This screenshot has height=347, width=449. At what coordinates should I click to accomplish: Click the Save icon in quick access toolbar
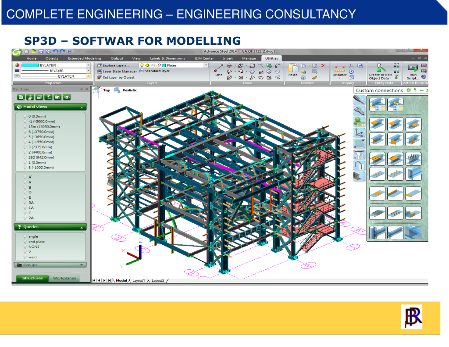click(x=41, y=51)
